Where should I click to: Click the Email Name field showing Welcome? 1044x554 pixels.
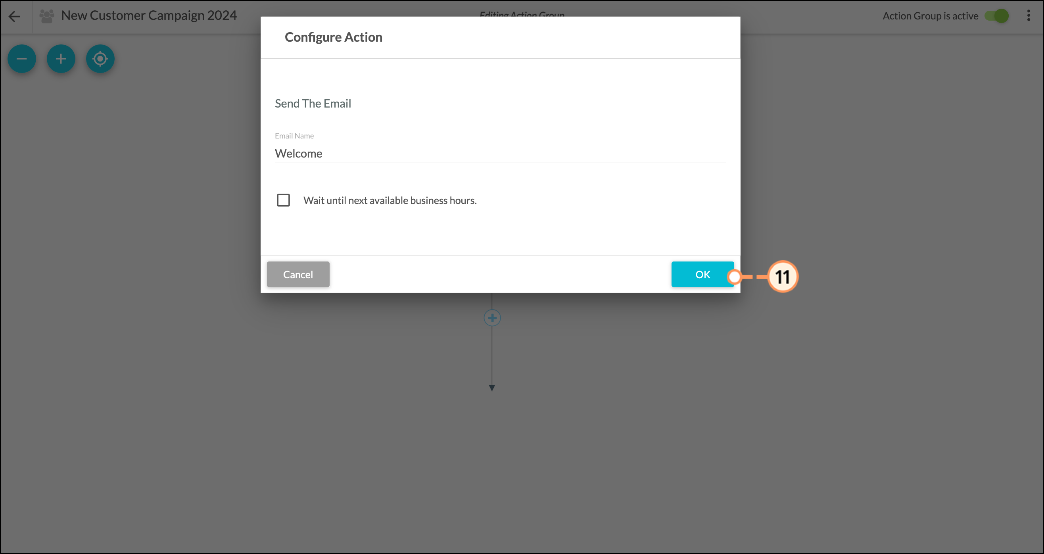click(500, 153)
